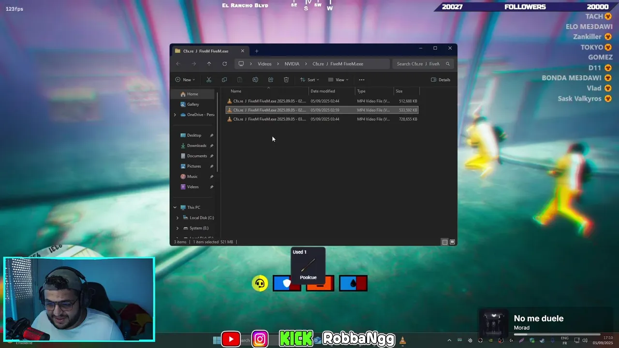
Task: Click the Copy icon in toolbar
Action: (x=224, y=80)
